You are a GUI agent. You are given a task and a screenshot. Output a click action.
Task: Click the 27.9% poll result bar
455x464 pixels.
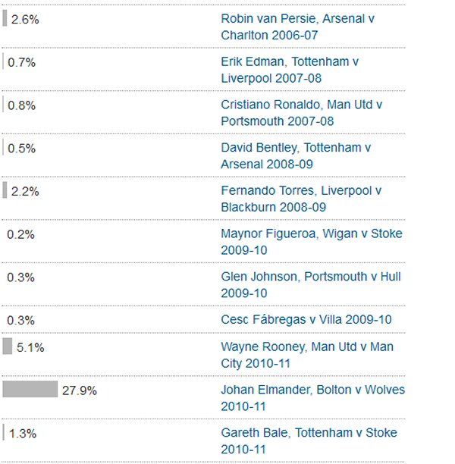coord(30,389)
